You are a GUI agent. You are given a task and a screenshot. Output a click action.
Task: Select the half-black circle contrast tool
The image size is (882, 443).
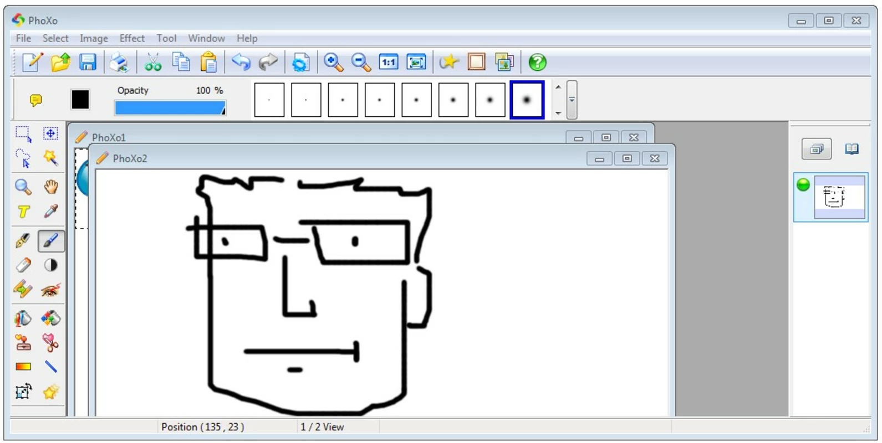(x=50, y=265)
